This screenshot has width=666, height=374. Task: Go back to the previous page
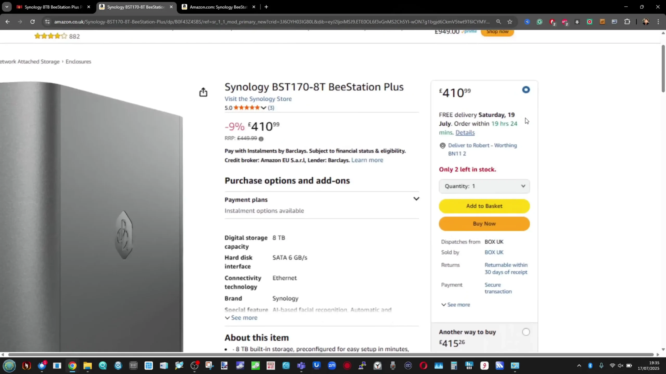click(x=8, y=22)
